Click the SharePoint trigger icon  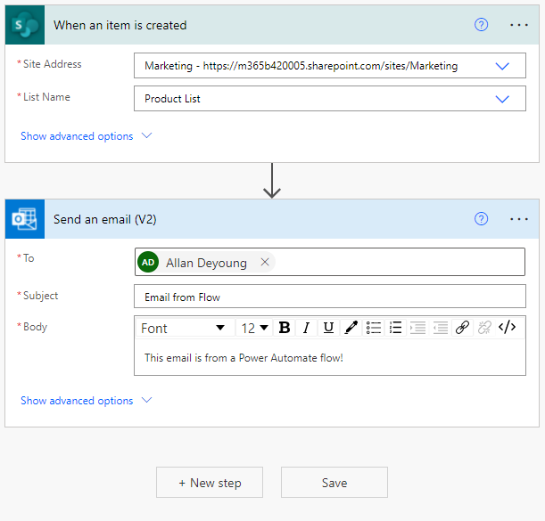tap(25, 25)
